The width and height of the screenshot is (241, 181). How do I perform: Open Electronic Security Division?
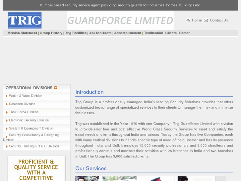pos(29,120)
